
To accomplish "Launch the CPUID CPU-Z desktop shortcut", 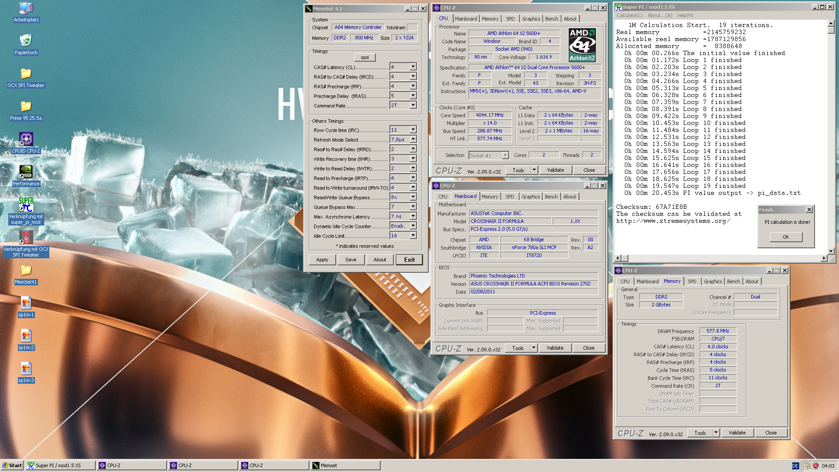I will coord(26,143).
